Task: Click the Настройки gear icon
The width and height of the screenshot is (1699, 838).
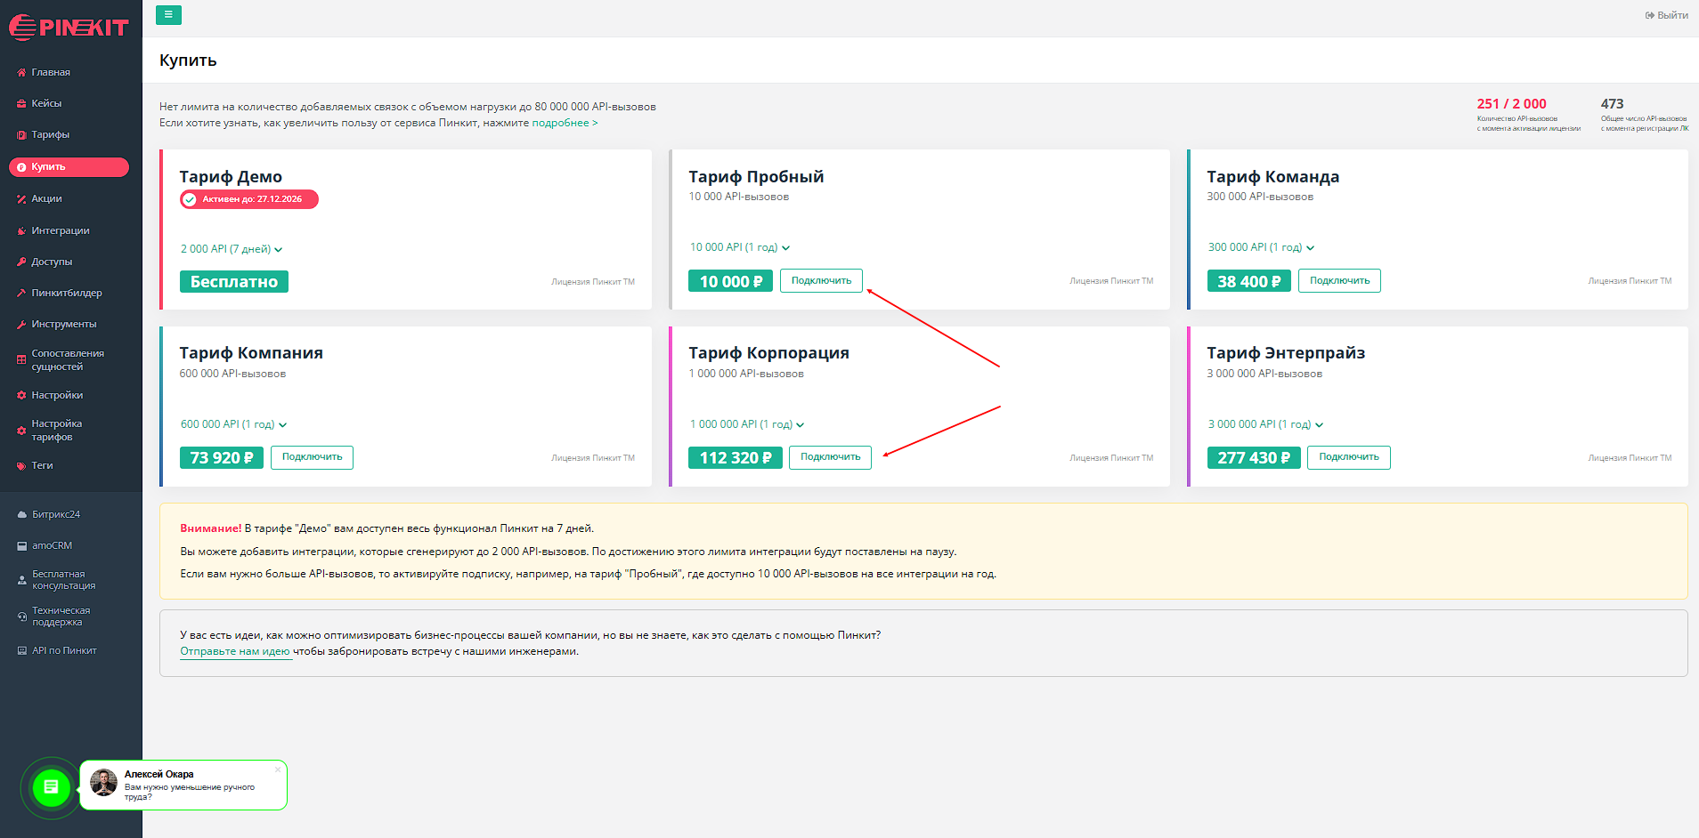Action: 21,396
